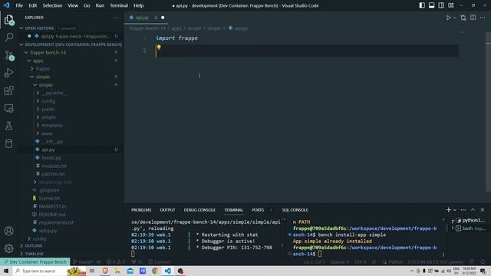Toggle the bottom panel layout

click(x=431, y=5)
